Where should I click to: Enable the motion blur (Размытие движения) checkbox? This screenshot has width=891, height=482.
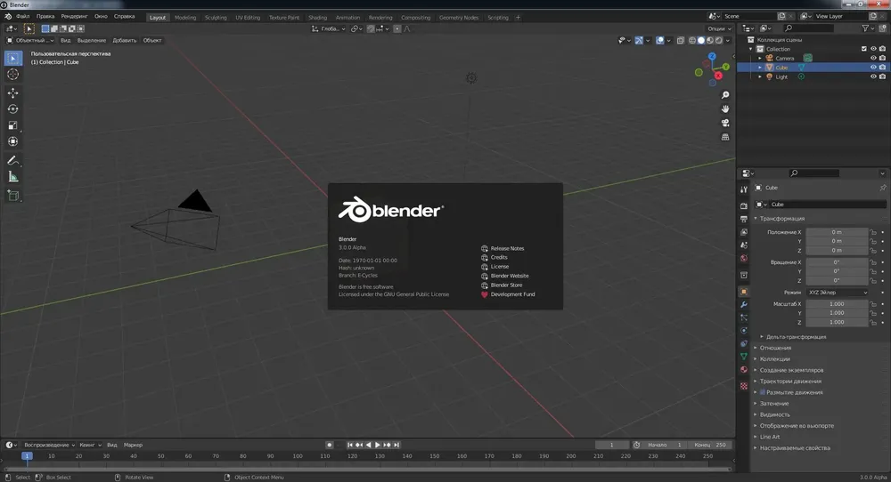pyautogui.click(x=763, y=392)
